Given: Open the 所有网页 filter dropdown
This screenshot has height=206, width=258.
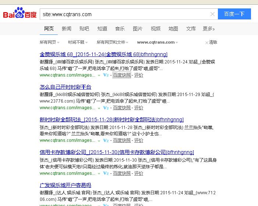Looking at the screenshot, I should click(49, 42).
